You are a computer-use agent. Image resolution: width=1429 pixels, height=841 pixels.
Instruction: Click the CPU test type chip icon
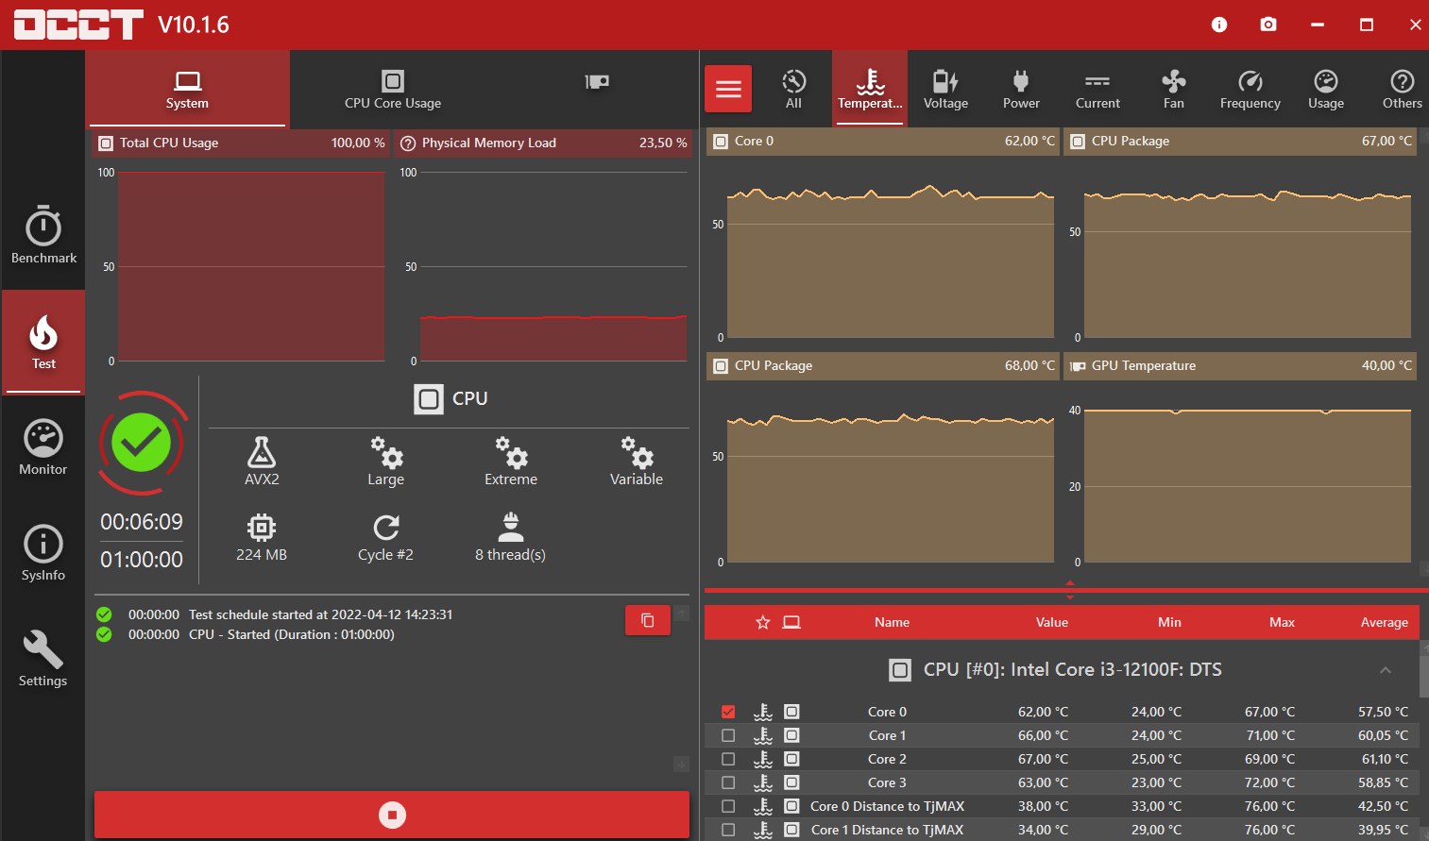pyautogui.click(x=429, y=399)
